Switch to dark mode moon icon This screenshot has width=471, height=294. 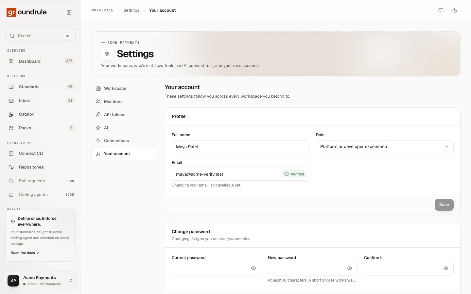[x=455, y=10]
